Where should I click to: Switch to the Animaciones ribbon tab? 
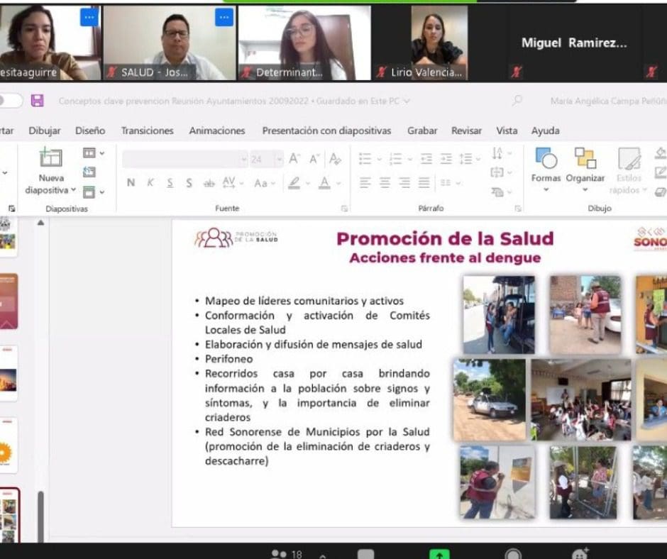coord(217,131)
